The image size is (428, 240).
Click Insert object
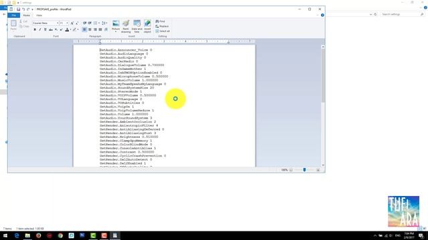pyautogui.click(x=147, y=26)
